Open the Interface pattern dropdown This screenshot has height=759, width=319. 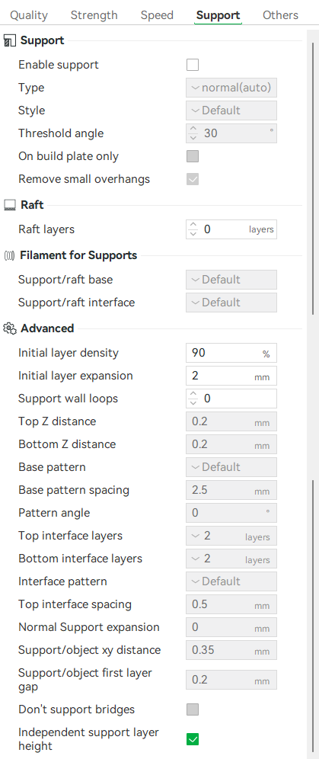tap(231, 581)
